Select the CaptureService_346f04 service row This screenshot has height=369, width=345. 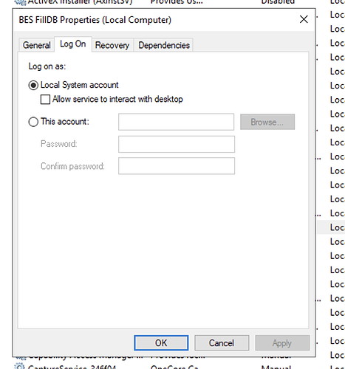tap(172, 367)
